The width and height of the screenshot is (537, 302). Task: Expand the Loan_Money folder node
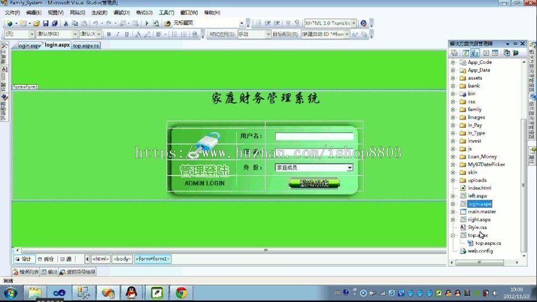[453, 157]
